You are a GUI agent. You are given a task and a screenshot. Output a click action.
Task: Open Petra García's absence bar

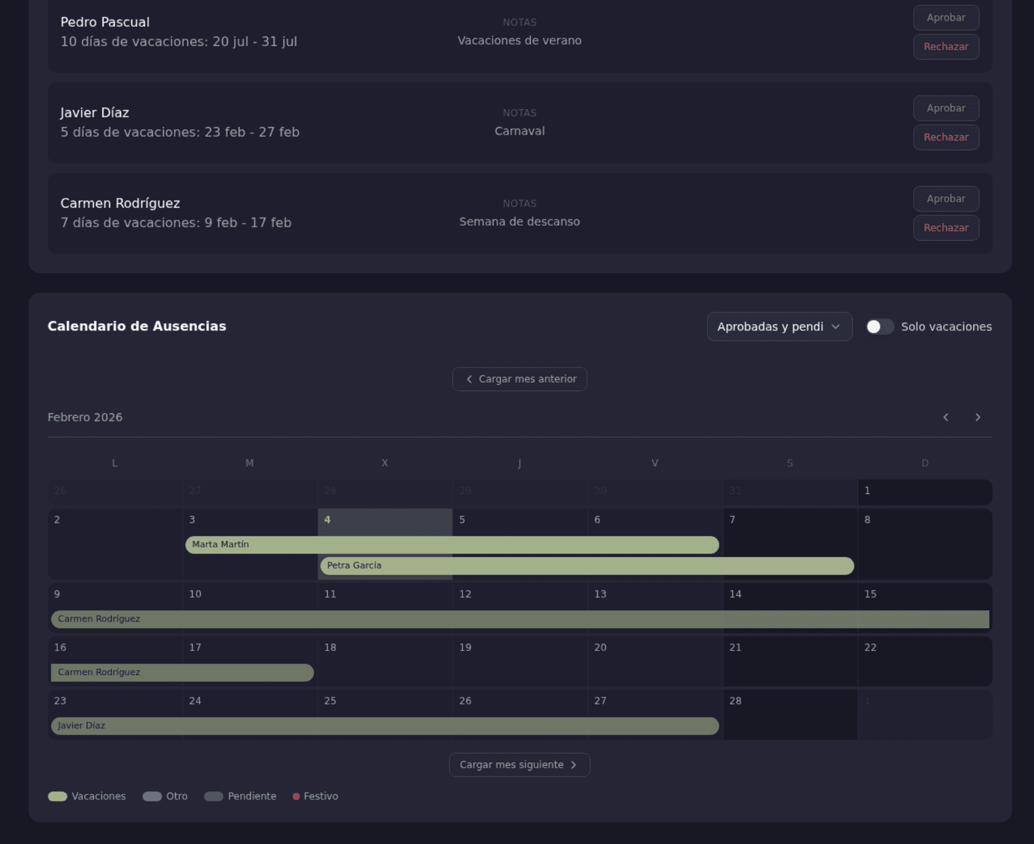[x=586, y=566]
